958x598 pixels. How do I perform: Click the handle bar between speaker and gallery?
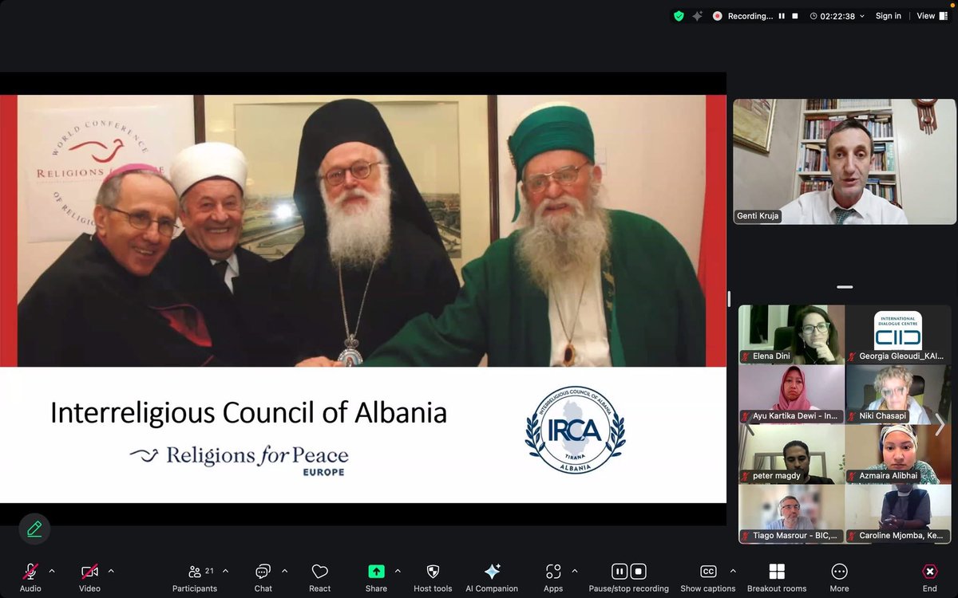click(x=845, y=287)
